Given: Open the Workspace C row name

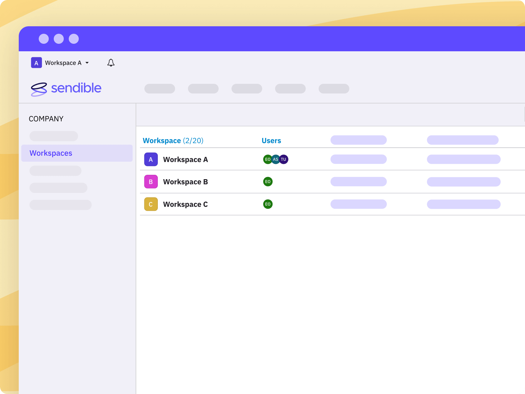Looking at the screenshot, I should 185,204.
